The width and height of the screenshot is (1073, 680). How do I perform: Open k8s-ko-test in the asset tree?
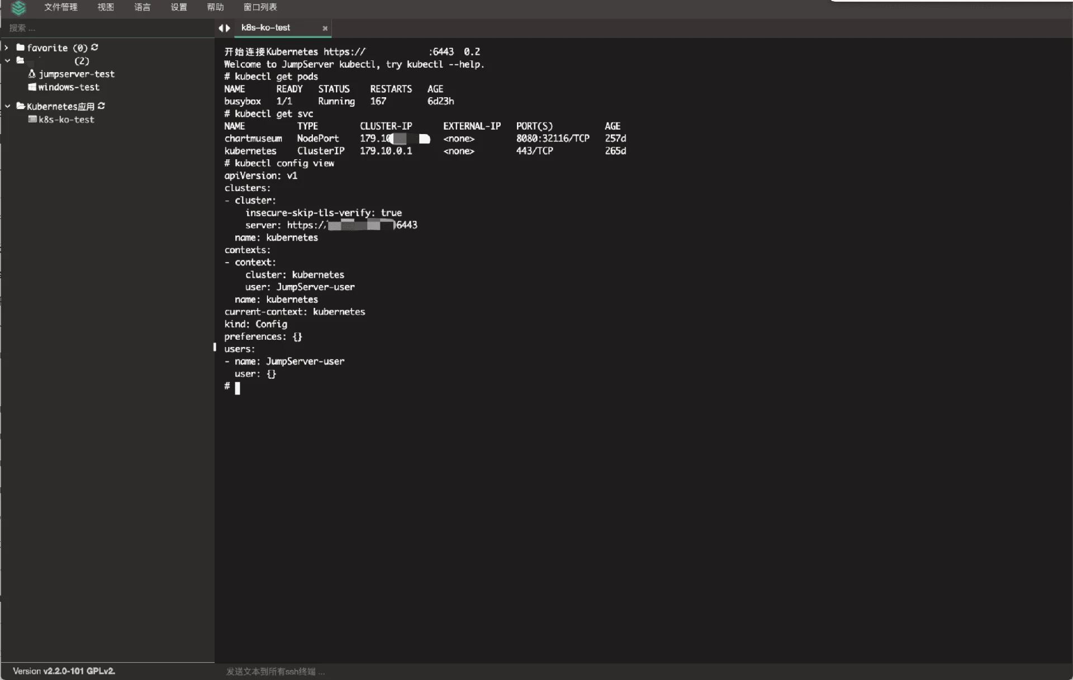[x=66, y=120]
